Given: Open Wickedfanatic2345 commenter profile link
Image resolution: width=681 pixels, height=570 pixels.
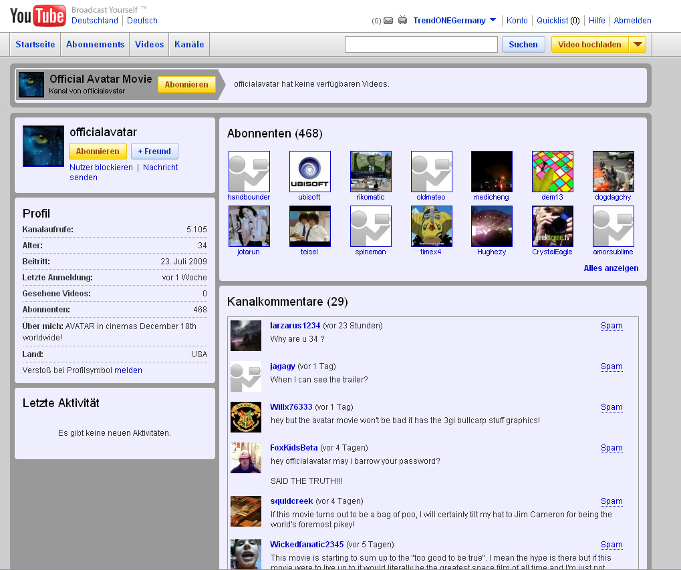Looking at the screenshot, I should [x=307, y=545].
